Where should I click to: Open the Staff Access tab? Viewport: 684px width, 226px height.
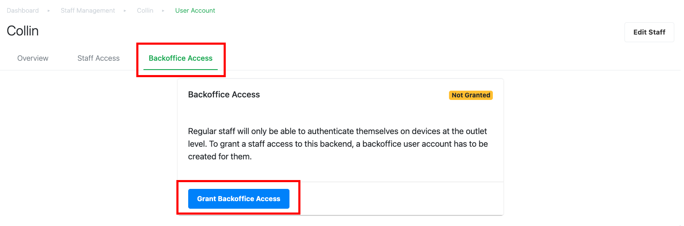point(98,58)
